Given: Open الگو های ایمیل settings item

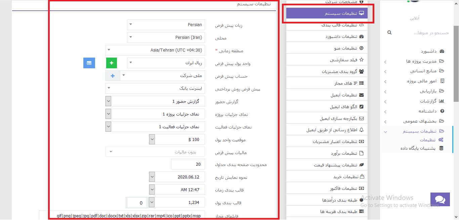Looking at the screenshot, I should tap(327, 107).
